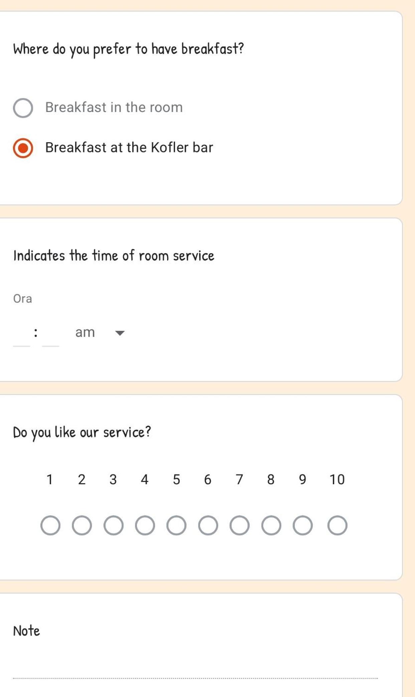
Task: Select Breakfast at the Kofler bar radio
Action: 23,148
